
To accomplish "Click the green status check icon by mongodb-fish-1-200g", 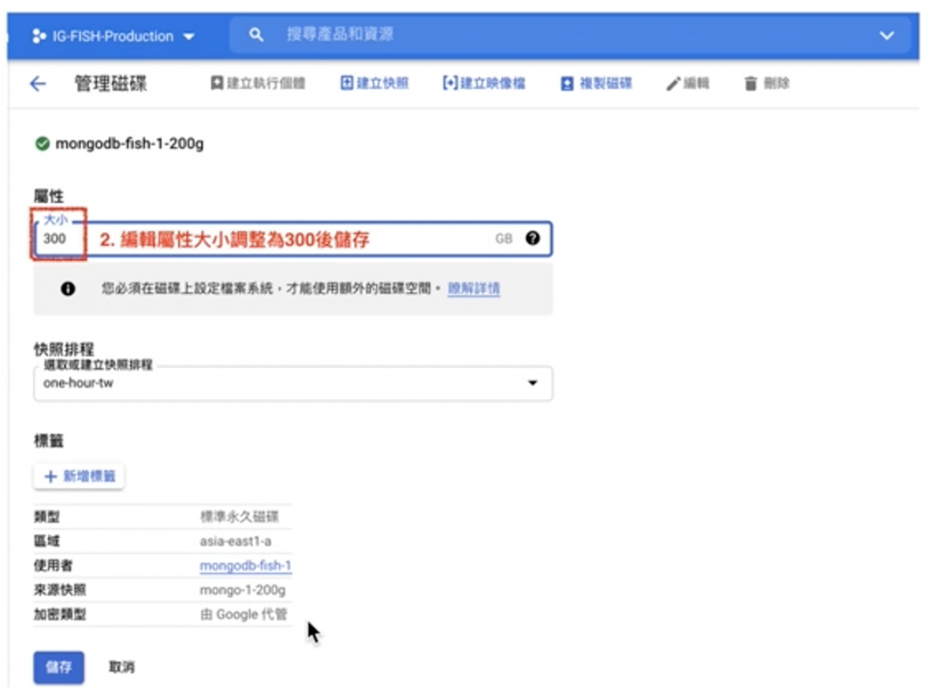I will click(x=42, y=144).
